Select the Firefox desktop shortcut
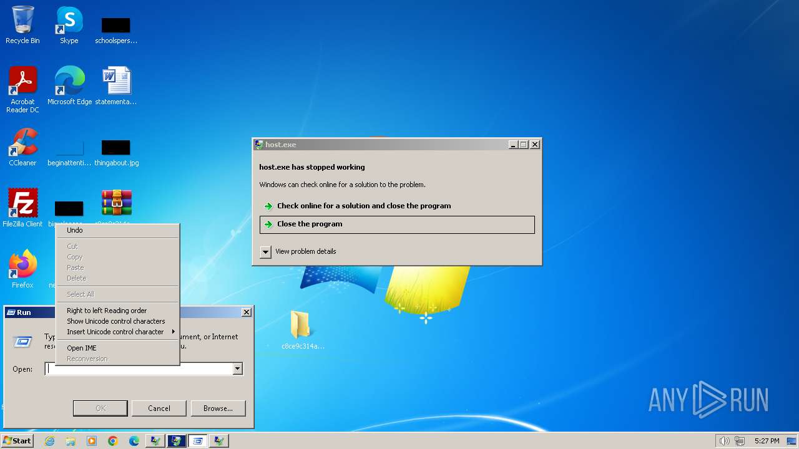The image size is (799, 449). (x=22, y=269)
